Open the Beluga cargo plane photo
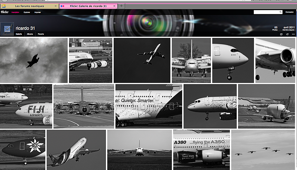297x170 pixels. tap(267, 106)
